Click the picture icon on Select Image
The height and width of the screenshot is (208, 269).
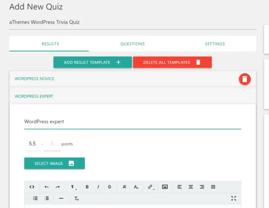pyautogui.click(x=71, y=163)
